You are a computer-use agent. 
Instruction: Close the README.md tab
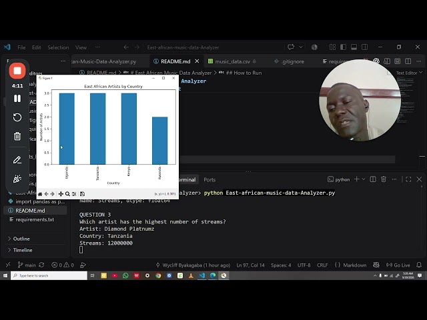click(197, 61)
